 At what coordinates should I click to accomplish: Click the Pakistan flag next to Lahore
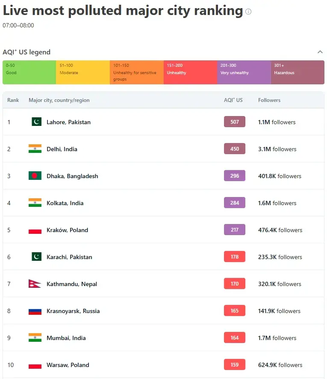(x=35, y=122)
